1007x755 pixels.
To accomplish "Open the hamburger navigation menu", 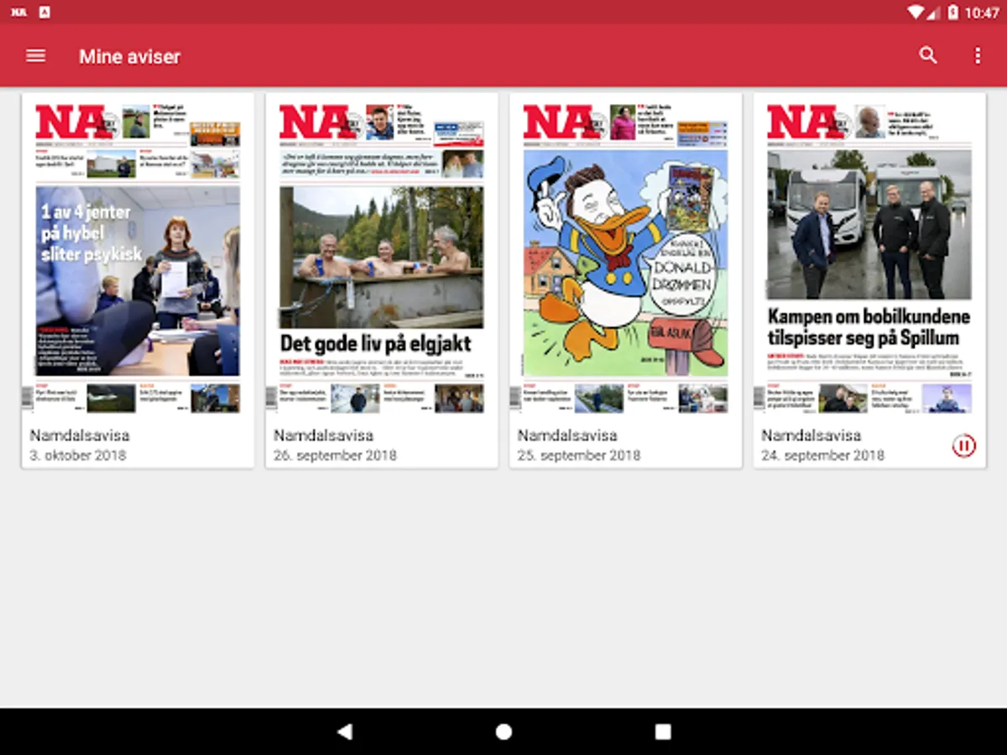I will 35,56.
